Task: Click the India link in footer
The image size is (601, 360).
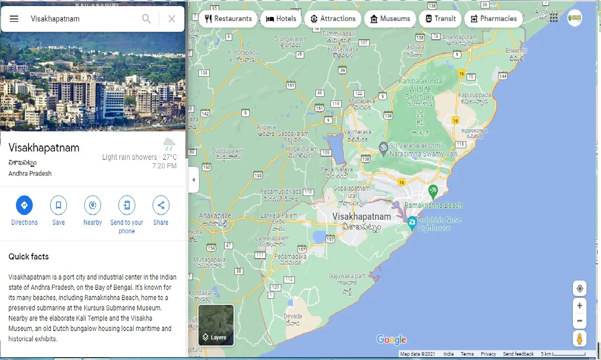Action: [x=448, y=354]
